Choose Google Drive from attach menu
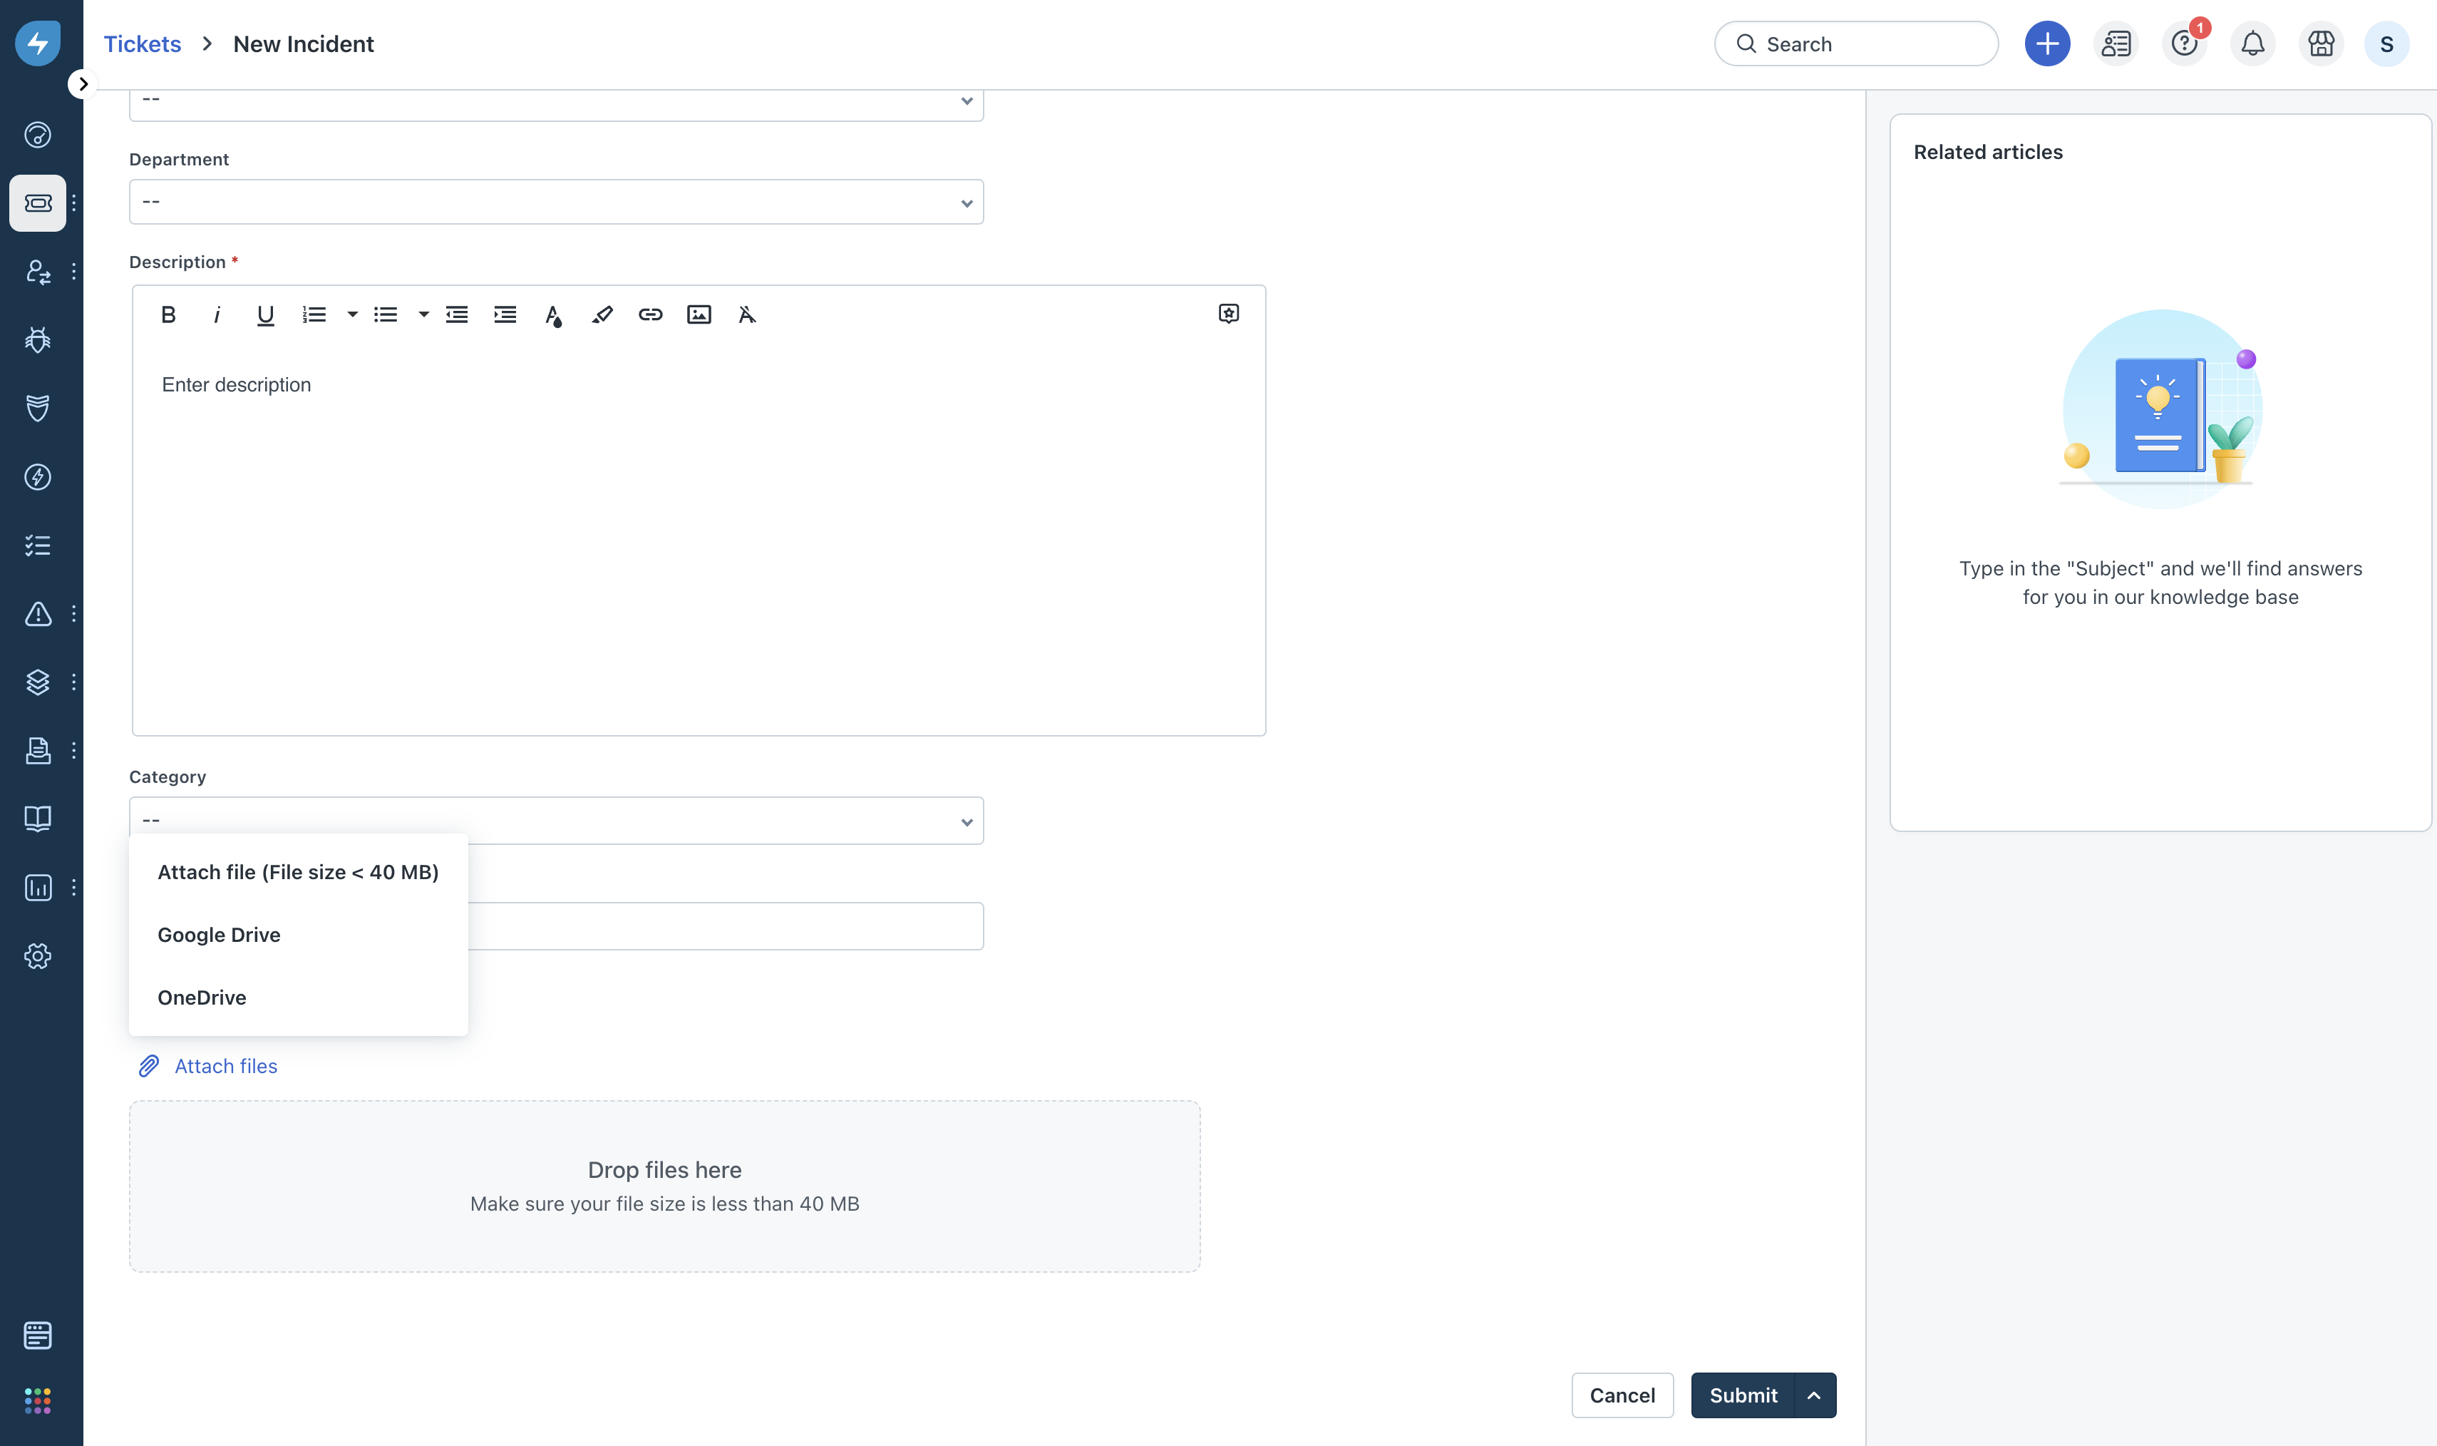The width and height of the screenshot is (2437, 1446). (219, 935)
